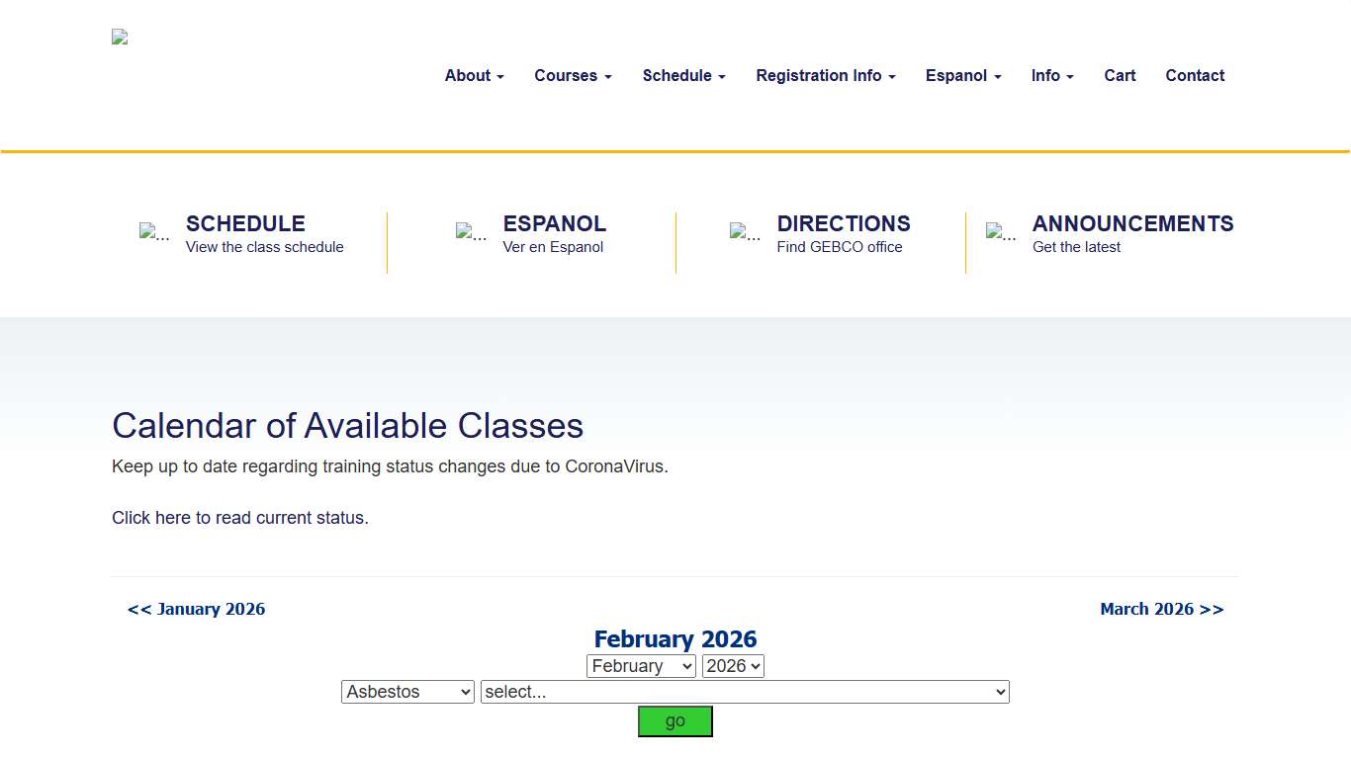Open the year dropdown showing 2026
Image resolution: width=1351 pixels, height=759 pixels.
733,665
